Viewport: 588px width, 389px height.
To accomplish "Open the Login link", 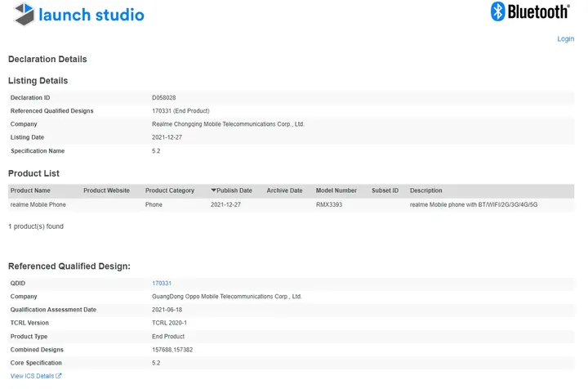I will click(565, 39).
